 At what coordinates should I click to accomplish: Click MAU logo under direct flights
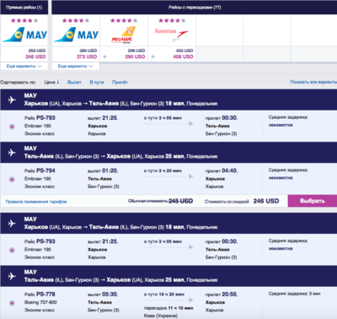coord(24,35)
